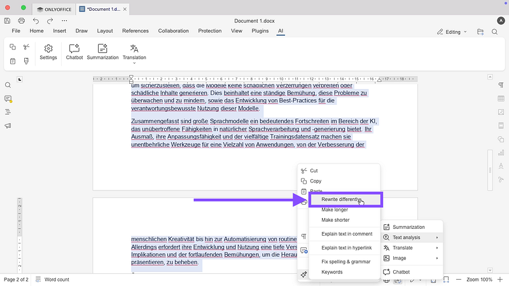
Task: Select Rewrite differently from context menu
Action: pos(342,200)
